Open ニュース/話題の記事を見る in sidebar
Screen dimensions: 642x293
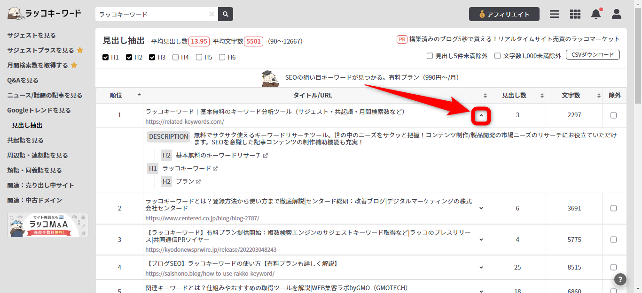coord(45,95)
